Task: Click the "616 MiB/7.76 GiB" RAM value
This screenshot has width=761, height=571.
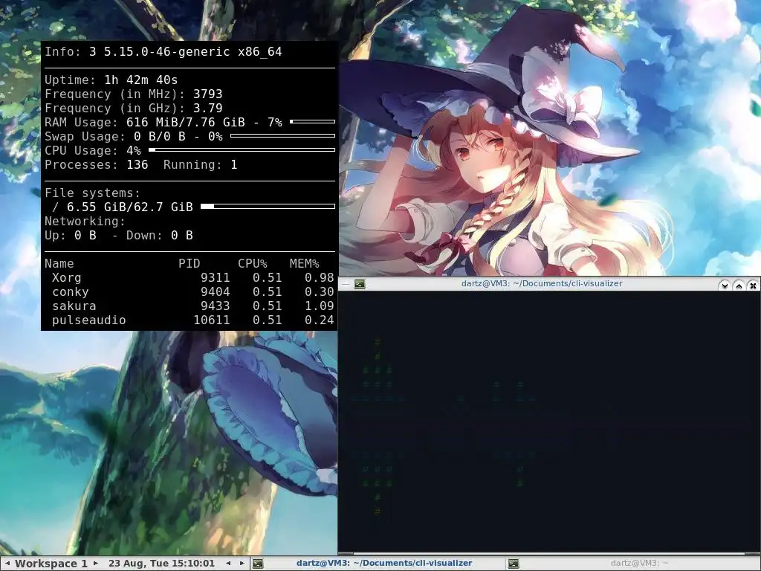Action: [x=185, y=123]
